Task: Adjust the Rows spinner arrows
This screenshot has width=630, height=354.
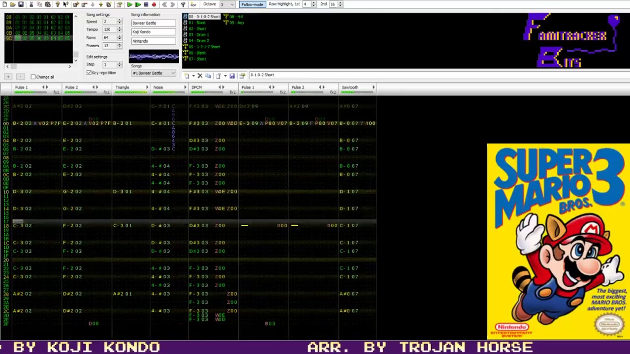Action: (x=119, y=38)
